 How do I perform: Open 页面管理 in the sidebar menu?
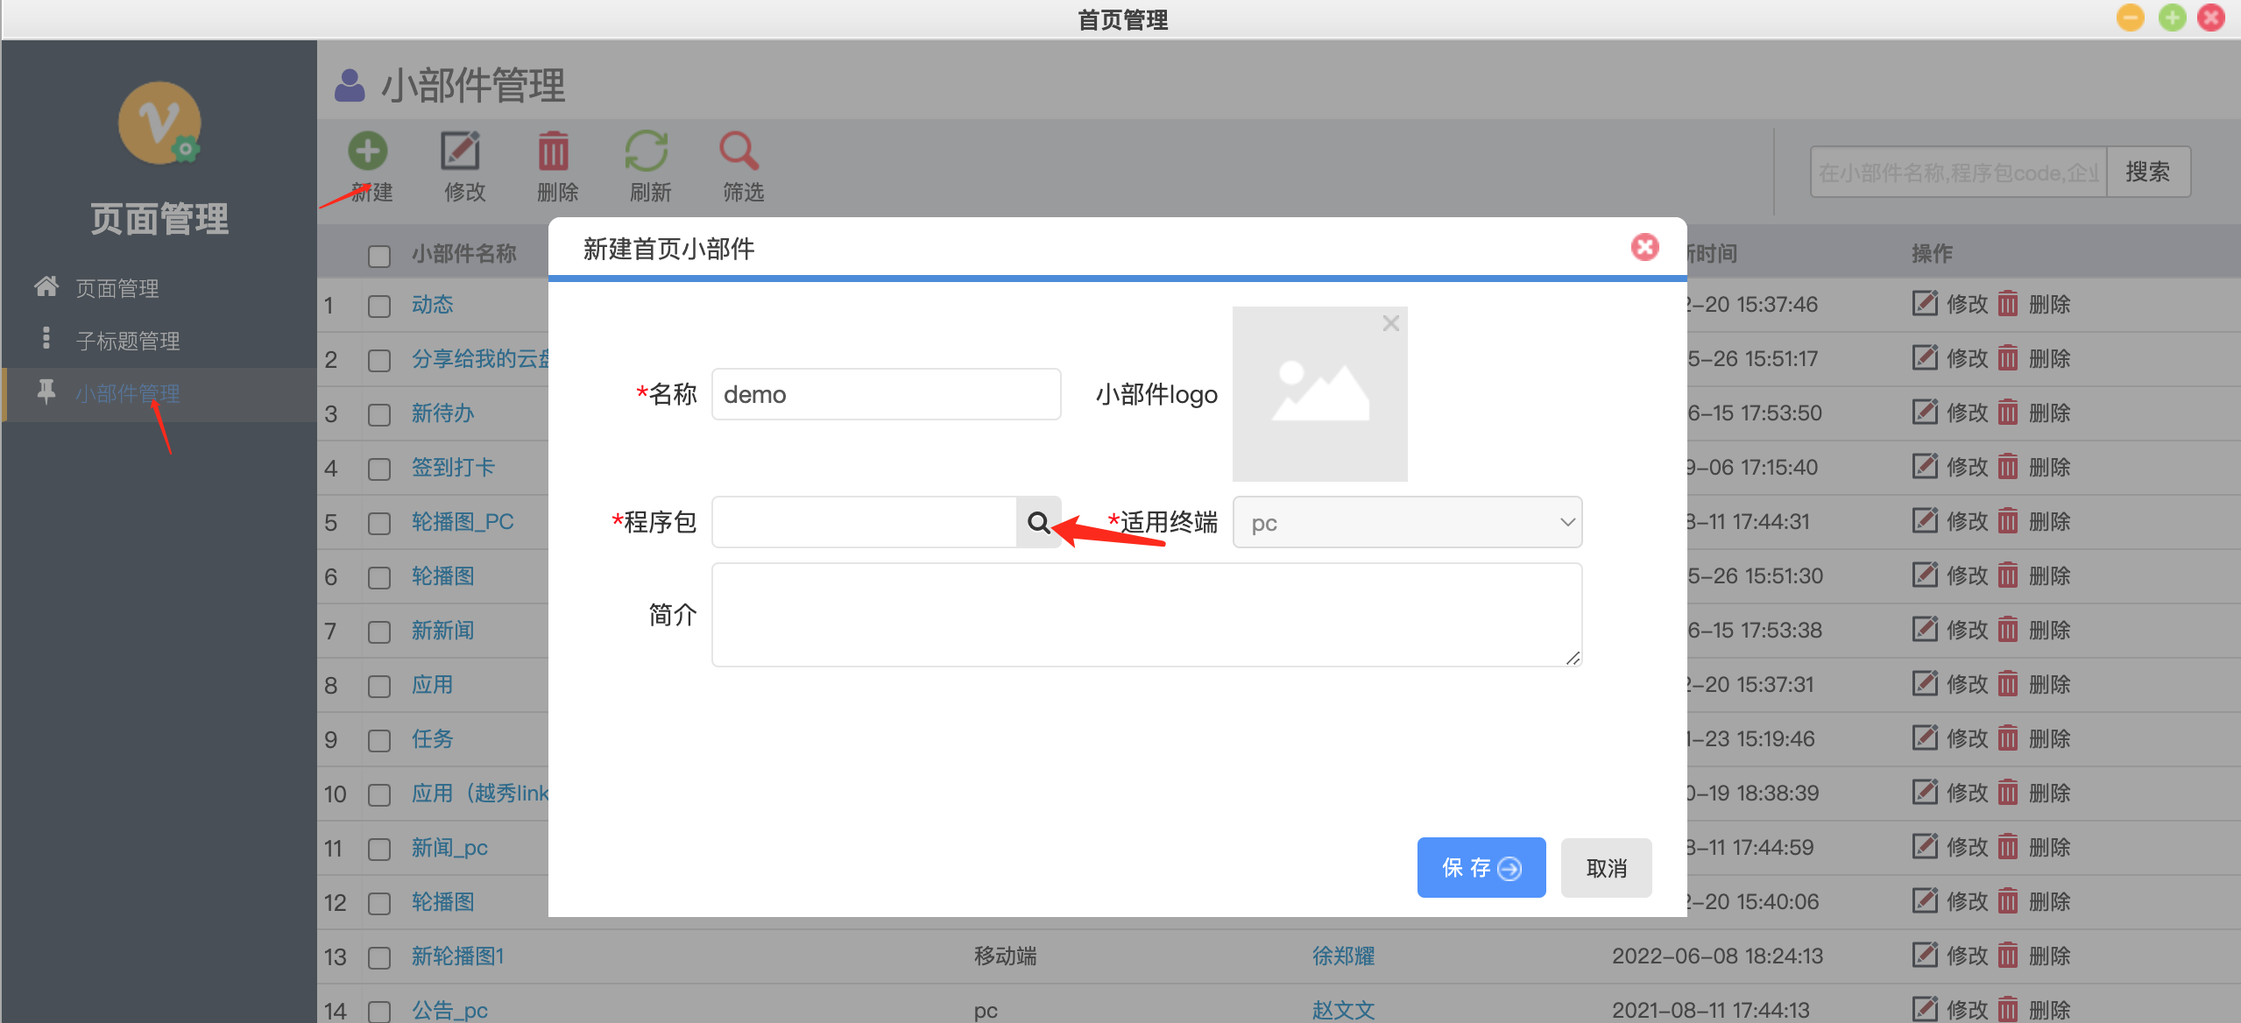point(117,288)
